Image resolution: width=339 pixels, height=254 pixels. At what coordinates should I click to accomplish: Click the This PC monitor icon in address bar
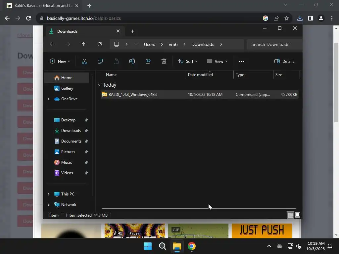click(117, 44)
